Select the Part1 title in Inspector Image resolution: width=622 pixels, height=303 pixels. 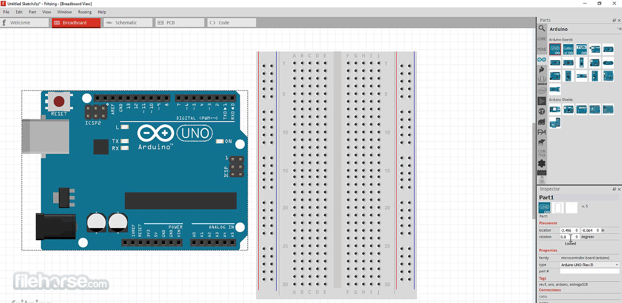tap(546, 197)
